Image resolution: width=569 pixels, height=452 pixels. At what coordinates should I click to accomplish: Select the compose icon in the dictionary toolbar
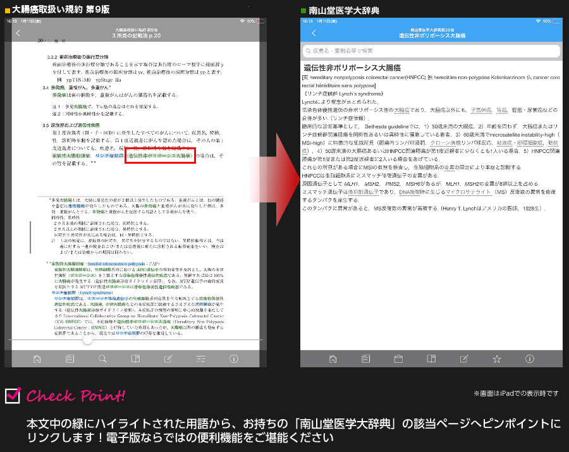(465, 358)
